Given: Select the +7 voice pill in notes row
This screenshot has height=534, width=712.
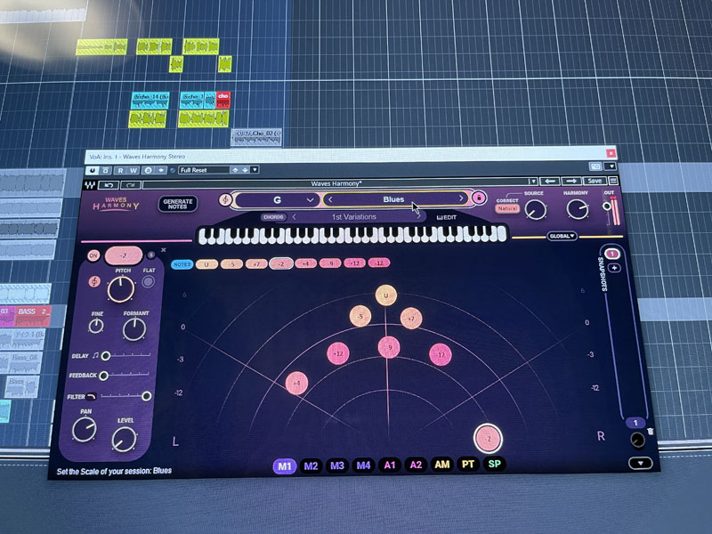Looking at the screenshot, I should pyautogui.click(x=256, y=263).
